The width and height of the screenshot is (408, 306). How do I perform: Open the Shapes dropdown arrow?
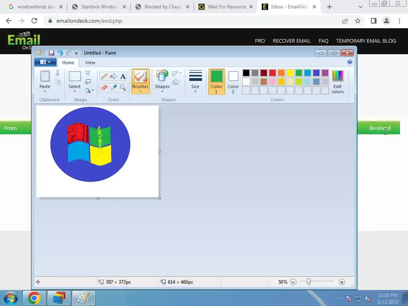click(162, 91)
